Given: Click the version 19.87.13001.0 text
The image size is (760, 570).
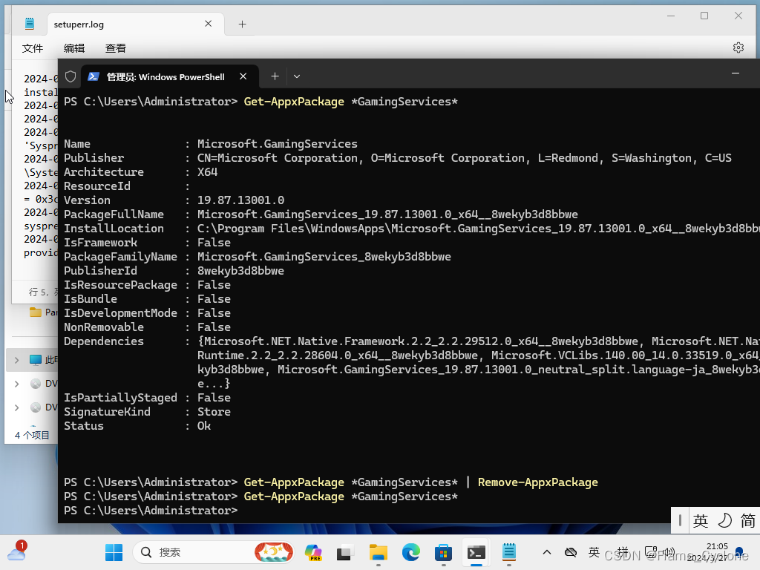Looking at the screenshot, I should [241, 200].
